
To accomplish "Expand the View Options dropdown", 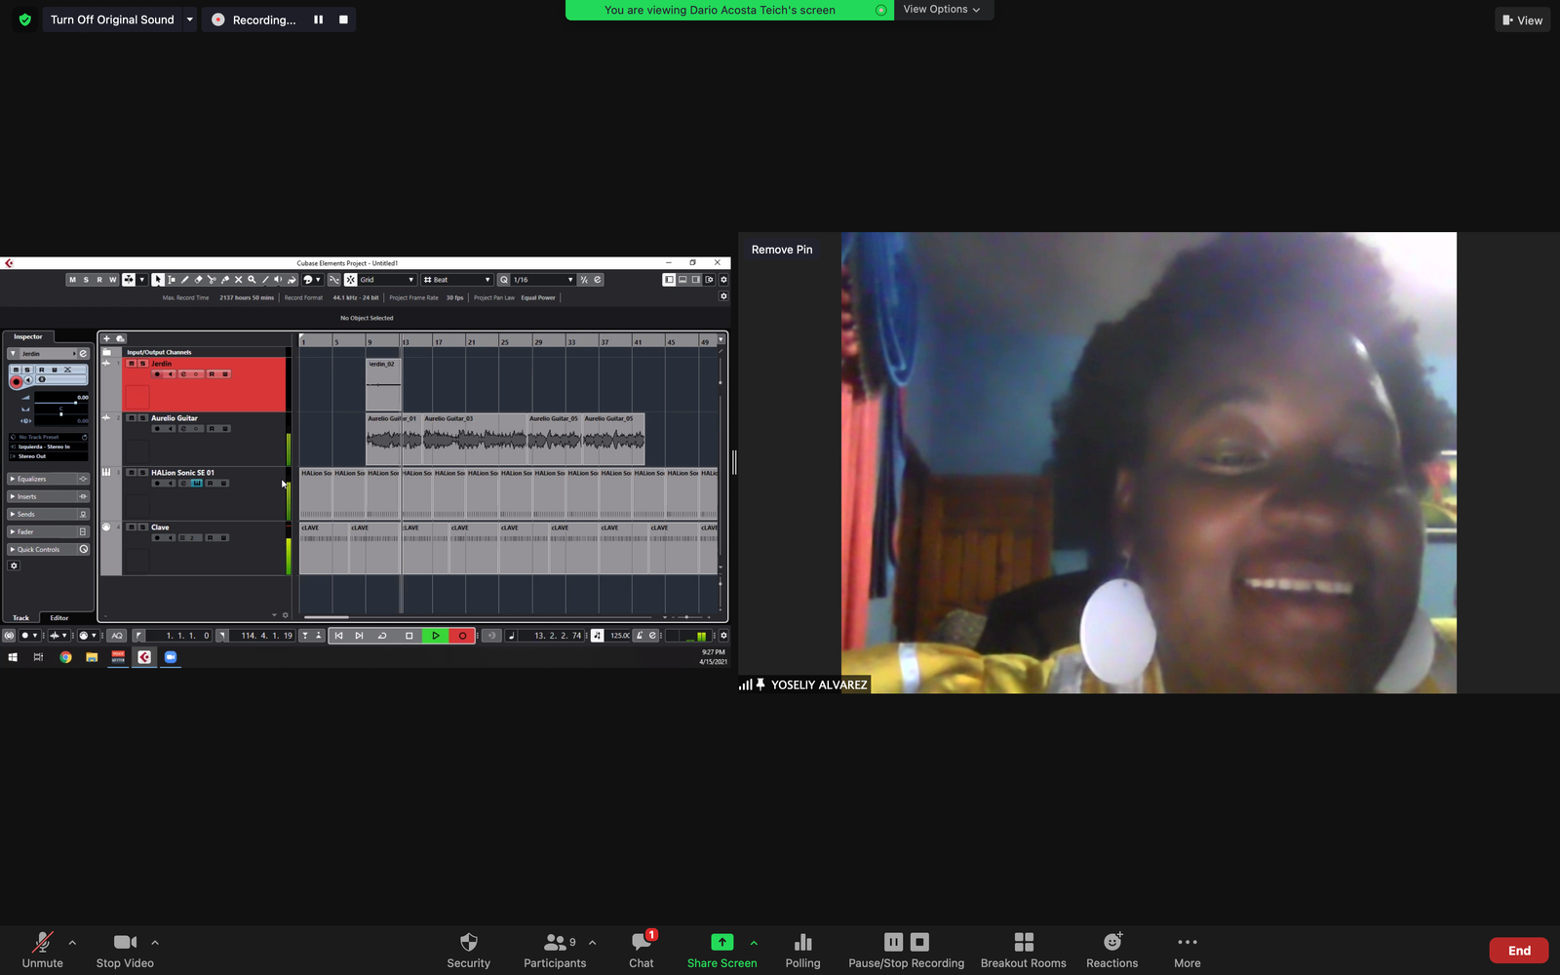I will [x=942, y=10].
